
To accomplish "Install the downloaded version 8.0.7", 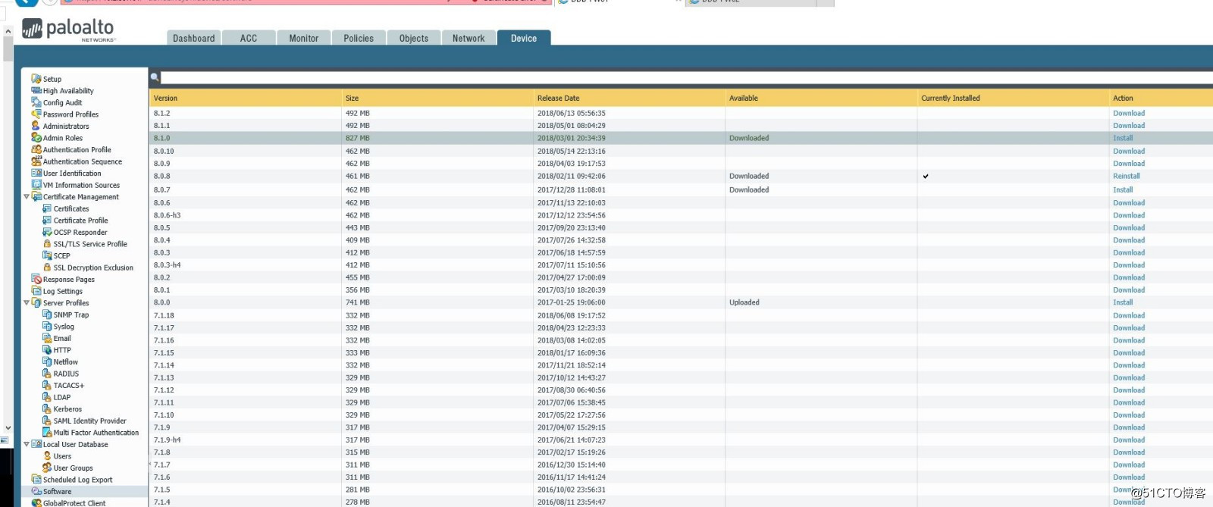I will (x=1123, y=189).
